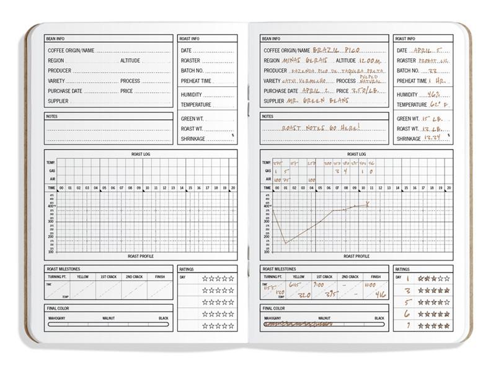
Task: Click first star in Day 1 rating, right page
Action: (420, 279)
